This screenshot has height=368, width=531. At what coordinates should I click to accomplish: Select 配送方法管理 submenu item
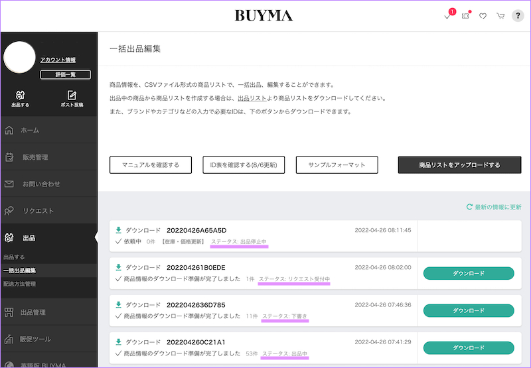point(20,284)
